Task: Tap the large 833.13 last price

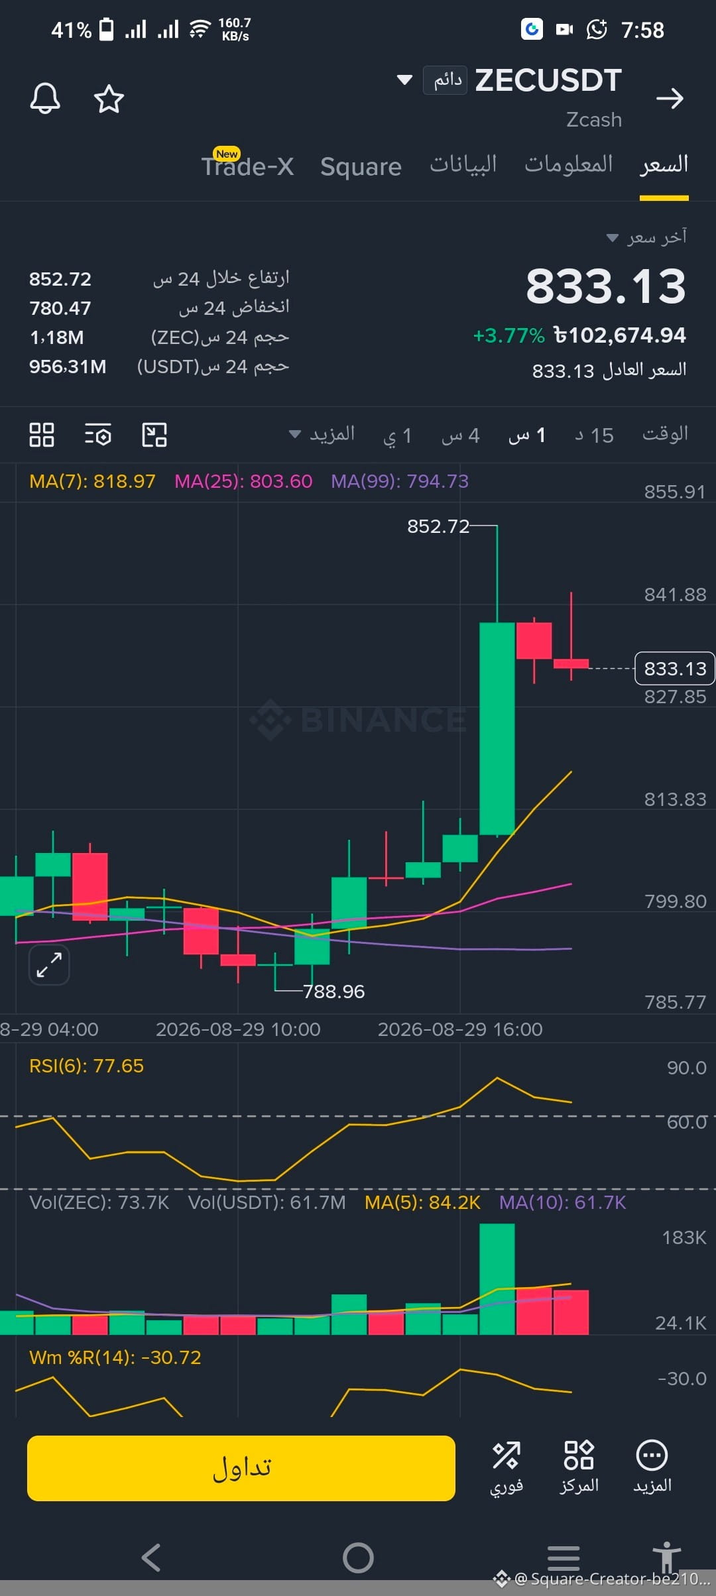Action: 606,286
